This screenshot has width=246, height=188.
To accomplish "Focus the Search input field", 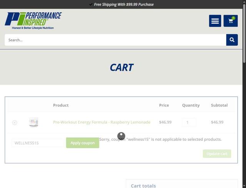I will [x=115, y=40].
